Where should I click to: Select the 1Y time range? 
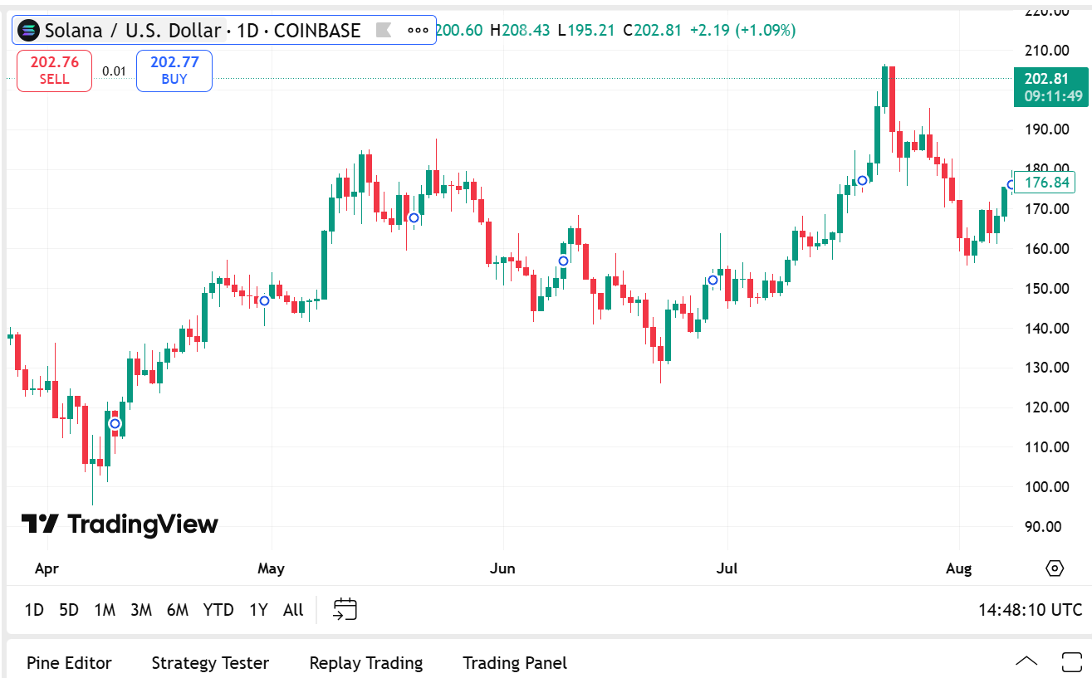tap(258, 610)
